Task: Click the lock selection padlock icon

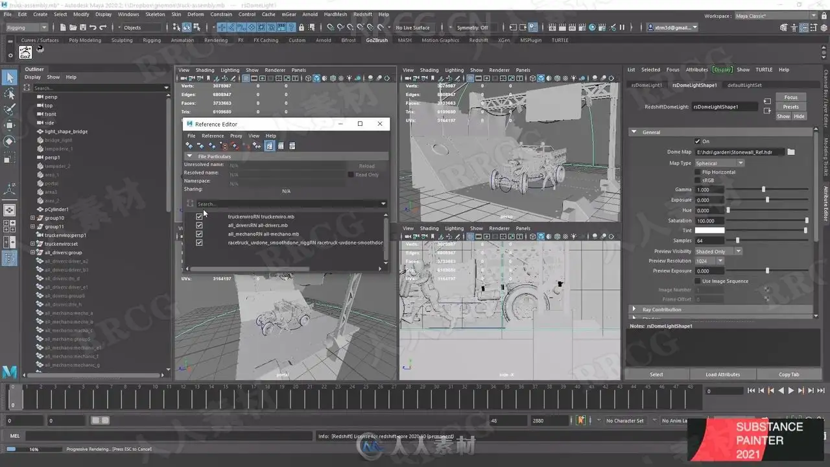Action: pyautogui.click(x=301, y=27)
